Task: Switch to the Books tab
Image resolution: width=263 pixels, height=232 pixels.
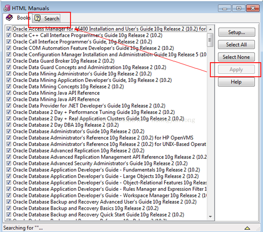Action: (18, 18)
